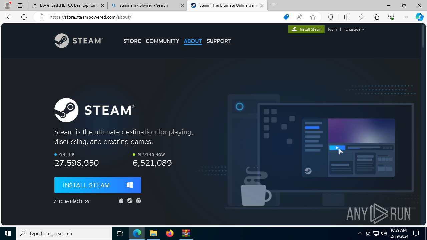
Task: Click the login link
Action: pyautogui.click(x=332, y=29)
